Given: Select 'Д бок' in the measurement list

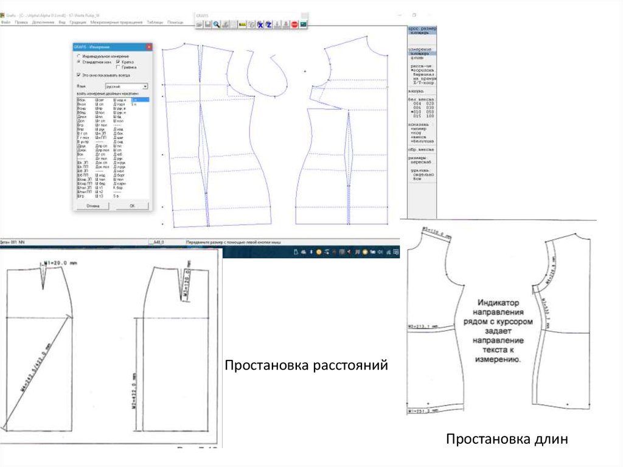Looking at the screenshot, I should 118,133.
